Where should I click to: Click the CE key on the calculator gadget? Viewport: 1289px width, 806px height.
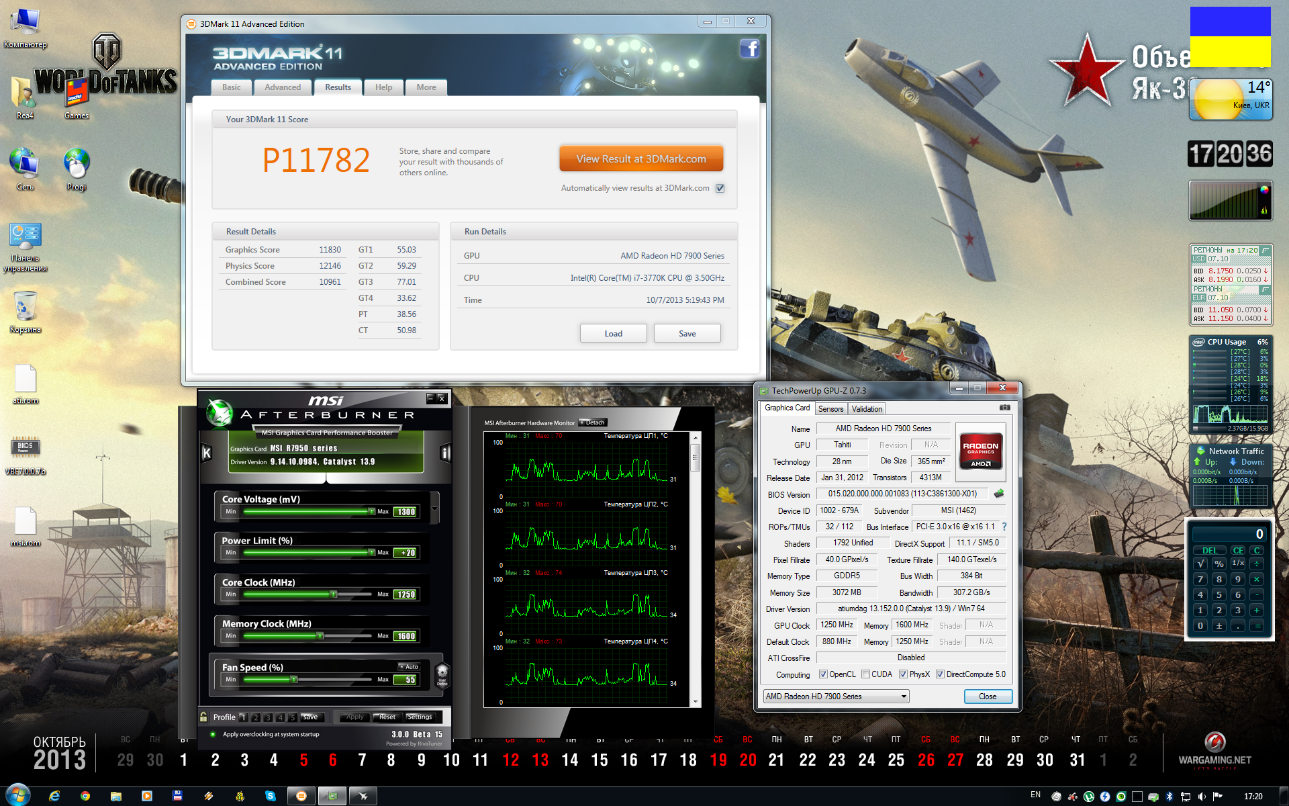click(1238, 551)
